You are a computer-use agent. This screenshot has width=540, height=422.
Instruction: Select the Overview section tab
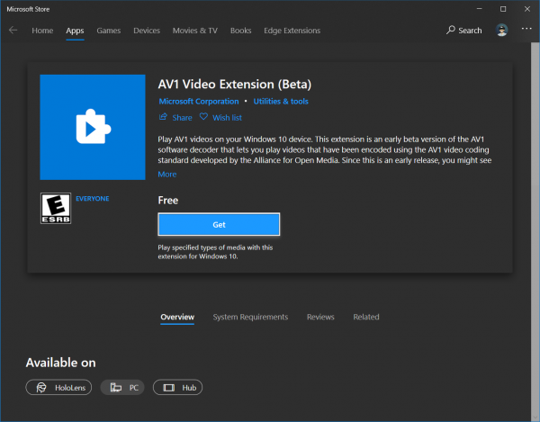[177, 317]
